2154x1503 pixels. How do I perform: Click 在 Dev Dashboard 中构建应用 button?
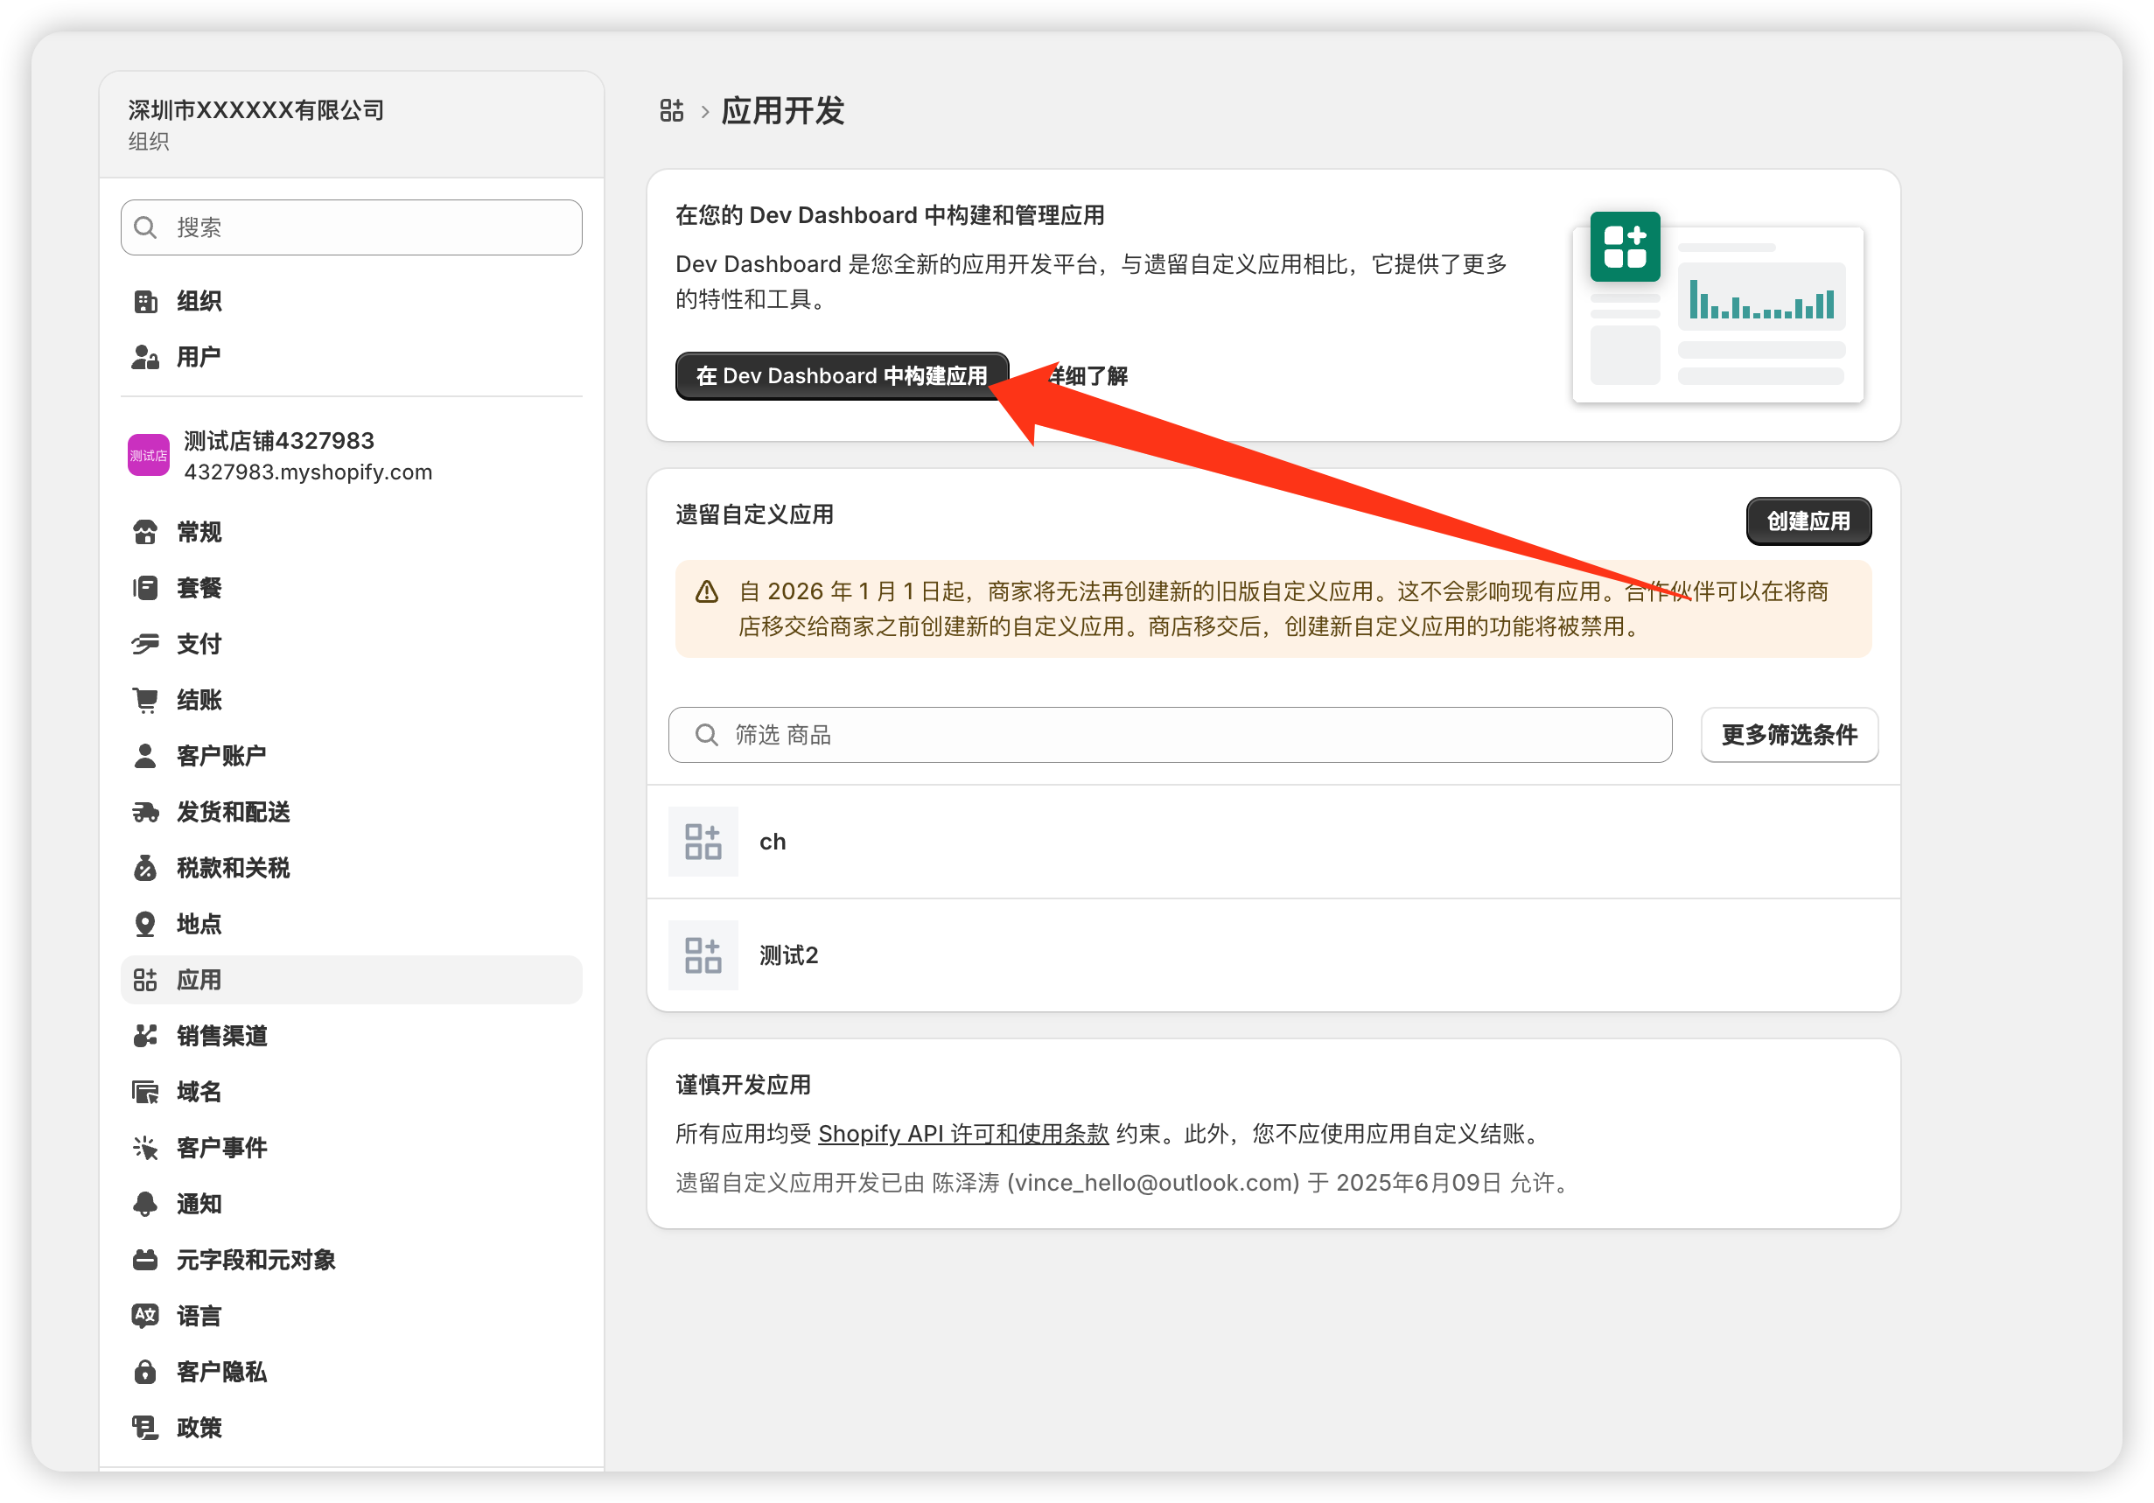coord(842,376)
